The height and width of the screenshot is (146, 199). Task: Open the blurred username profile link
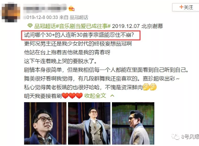pos(45,8)
